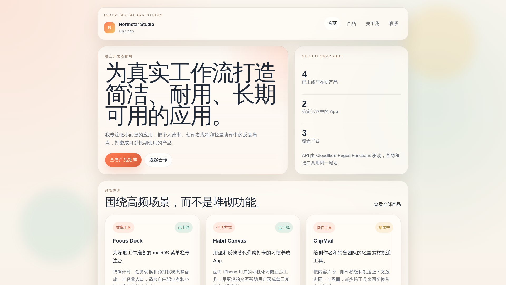506x285 pixels.
Task: Click the 协作工具 tag on ClipMail
Action: click(324, 227)
